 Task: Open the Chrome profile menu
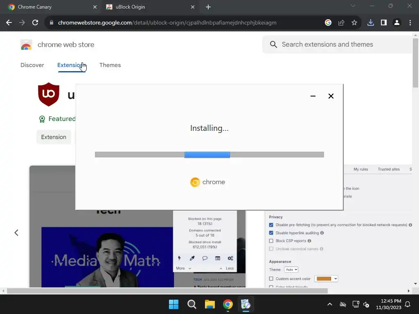pos(397,23)
